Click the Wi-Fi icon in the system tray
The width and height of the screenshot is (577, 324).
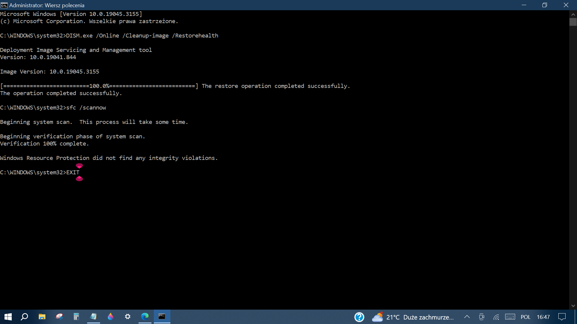tap(496, 317)
